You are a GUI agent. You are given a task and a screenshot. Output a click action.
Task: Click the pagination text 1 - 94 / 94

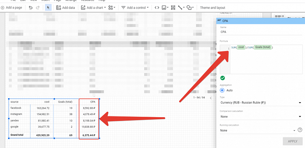[199, 98]
